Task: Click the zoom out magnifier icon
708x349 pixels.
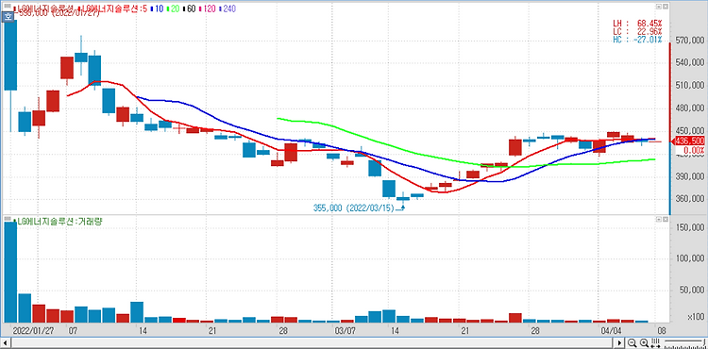Action: click(x=632, y=342)
